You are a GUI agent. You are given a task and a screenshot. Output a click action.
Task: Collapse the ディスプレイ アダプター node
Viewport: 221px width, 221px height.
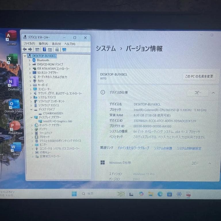pyautogui.click(x=32, y=117)
